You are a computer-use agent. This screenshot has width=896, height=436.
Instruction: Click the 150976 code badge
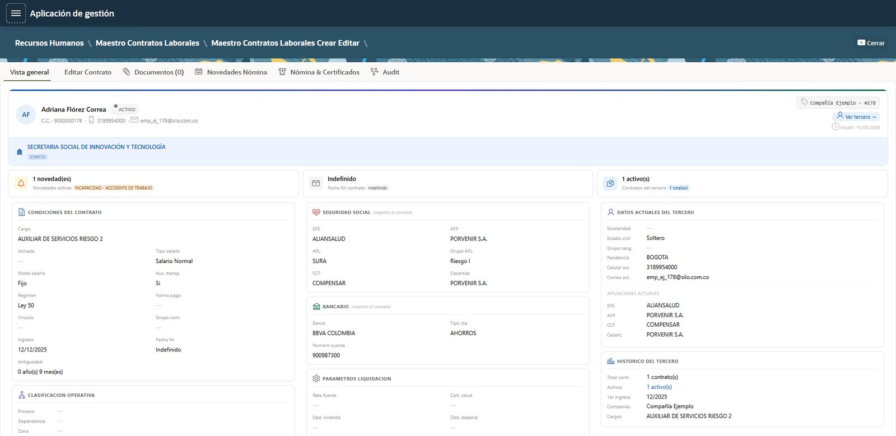click(x=38, y=157)
